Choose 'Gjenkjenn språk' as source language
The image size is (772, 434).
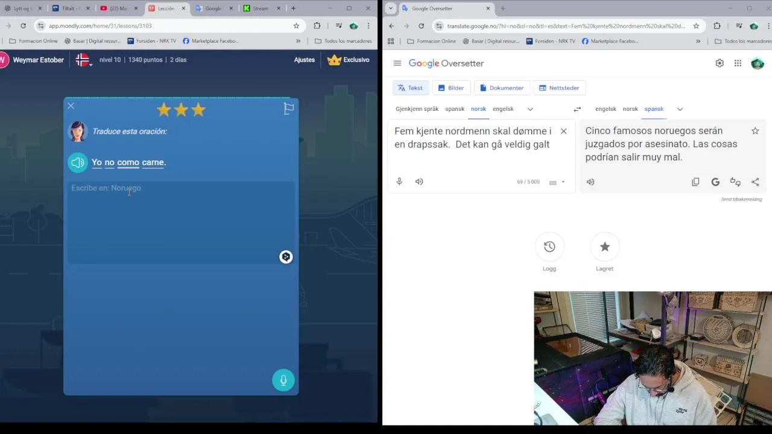417,109
